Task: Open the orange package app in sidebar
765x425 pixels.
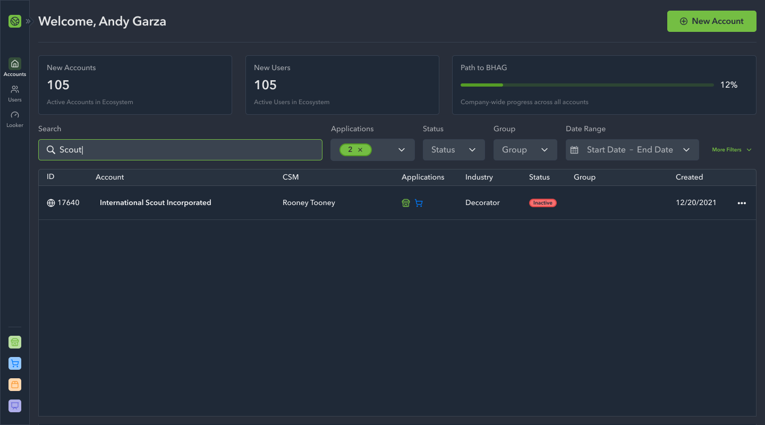Action: [15, 385]
